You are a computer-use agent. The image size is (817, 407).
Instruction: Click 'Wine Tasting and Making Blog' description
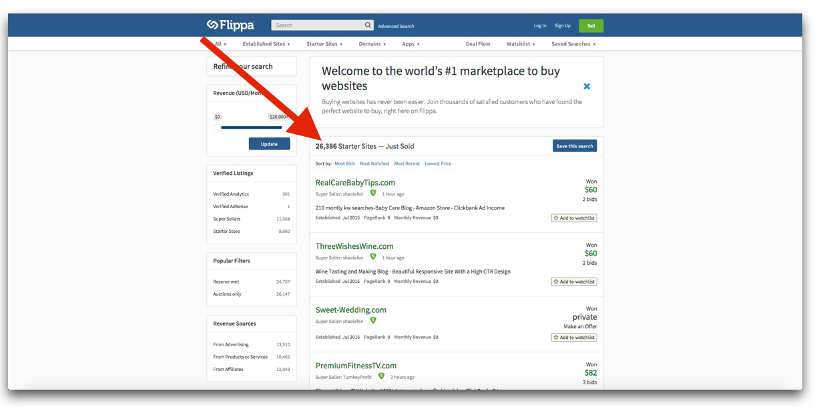[413, 272]
